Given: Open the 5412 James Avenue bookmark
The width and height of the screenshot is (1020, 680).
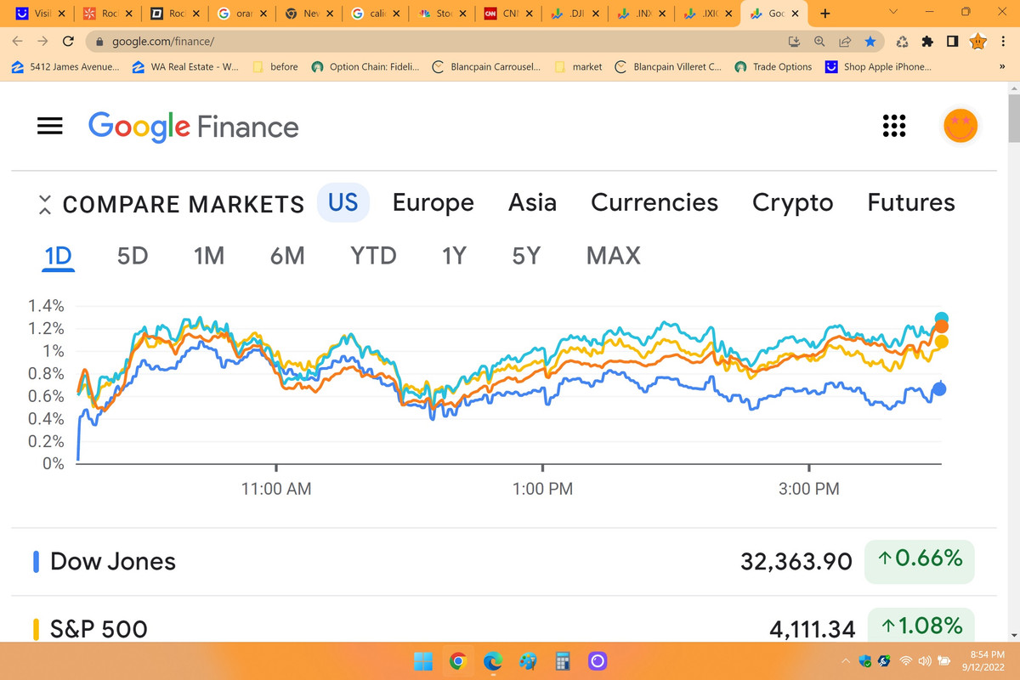Looking at the screenshot, I should (65, 66).
